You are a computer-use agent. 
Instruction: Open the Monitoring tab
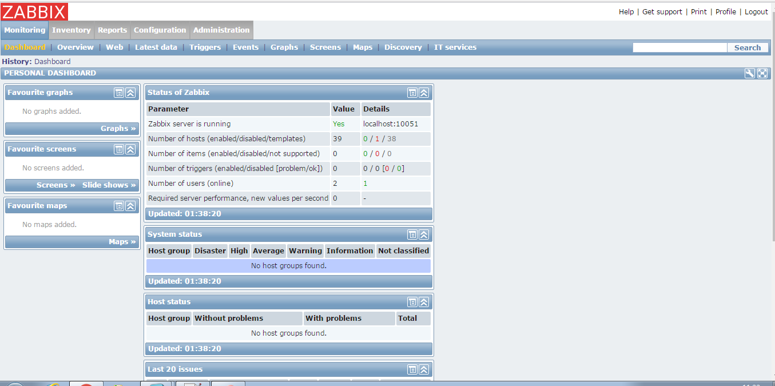pyautogui.click(x=25, y=30)
